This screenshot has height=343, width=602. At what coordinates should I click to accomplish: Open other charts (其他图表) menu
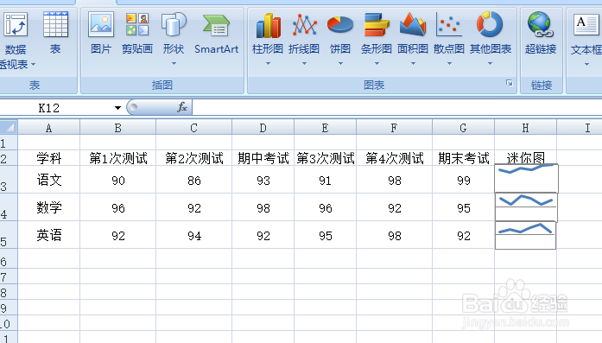491,38
